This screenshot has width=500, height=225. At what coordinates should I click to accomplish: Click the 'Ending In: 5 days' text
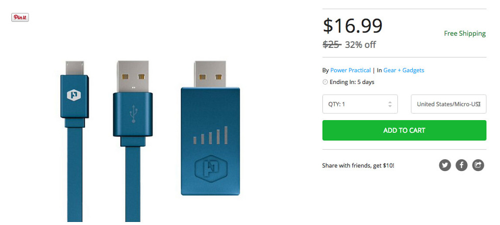(352, 82)
